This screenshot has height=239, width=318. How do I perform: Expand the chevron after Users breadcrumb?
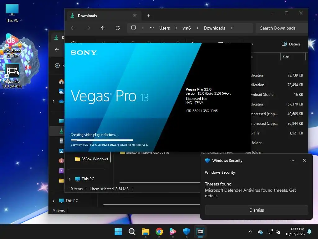coord(176,28)
